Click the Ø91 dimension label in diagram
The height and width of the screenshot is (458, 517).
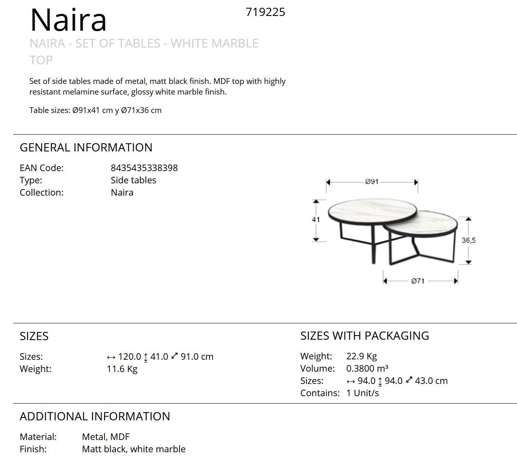tap(372, 182)
